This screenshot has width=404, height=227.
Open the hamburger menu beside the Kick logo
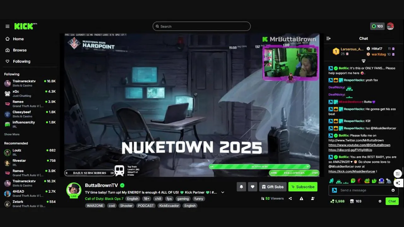[x=8, y=26]
